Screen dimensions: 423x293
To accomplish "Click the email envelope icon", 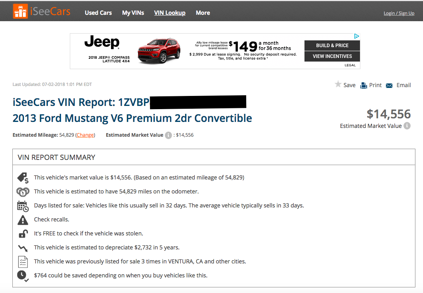I will click(389, 86).
